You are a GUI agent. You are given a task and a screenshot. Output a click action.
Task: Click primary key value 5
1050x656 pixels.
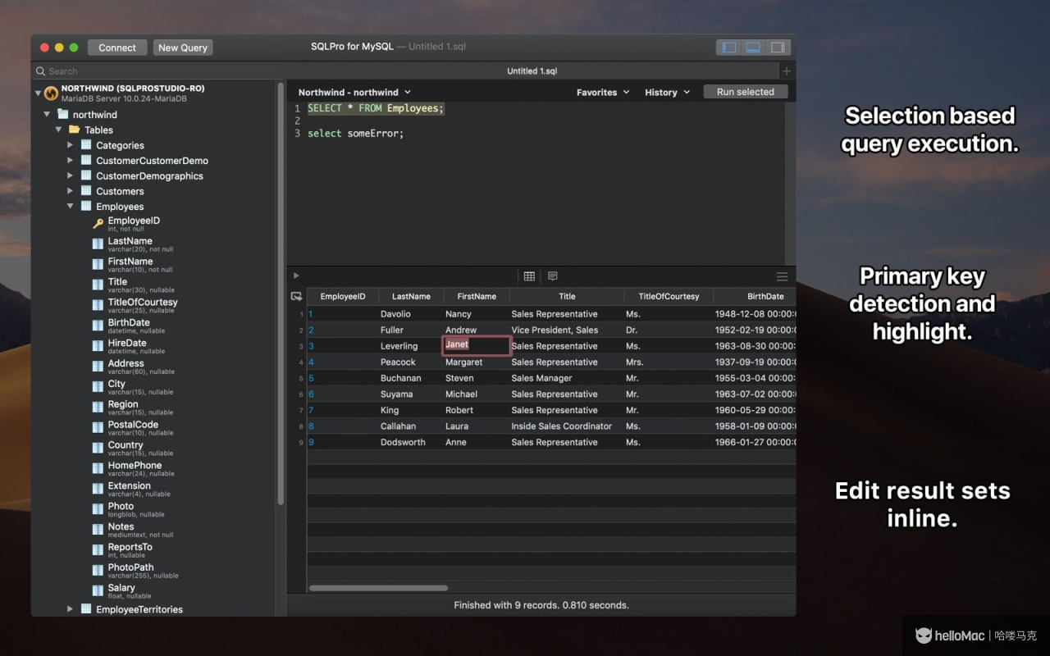pos(311,378)
